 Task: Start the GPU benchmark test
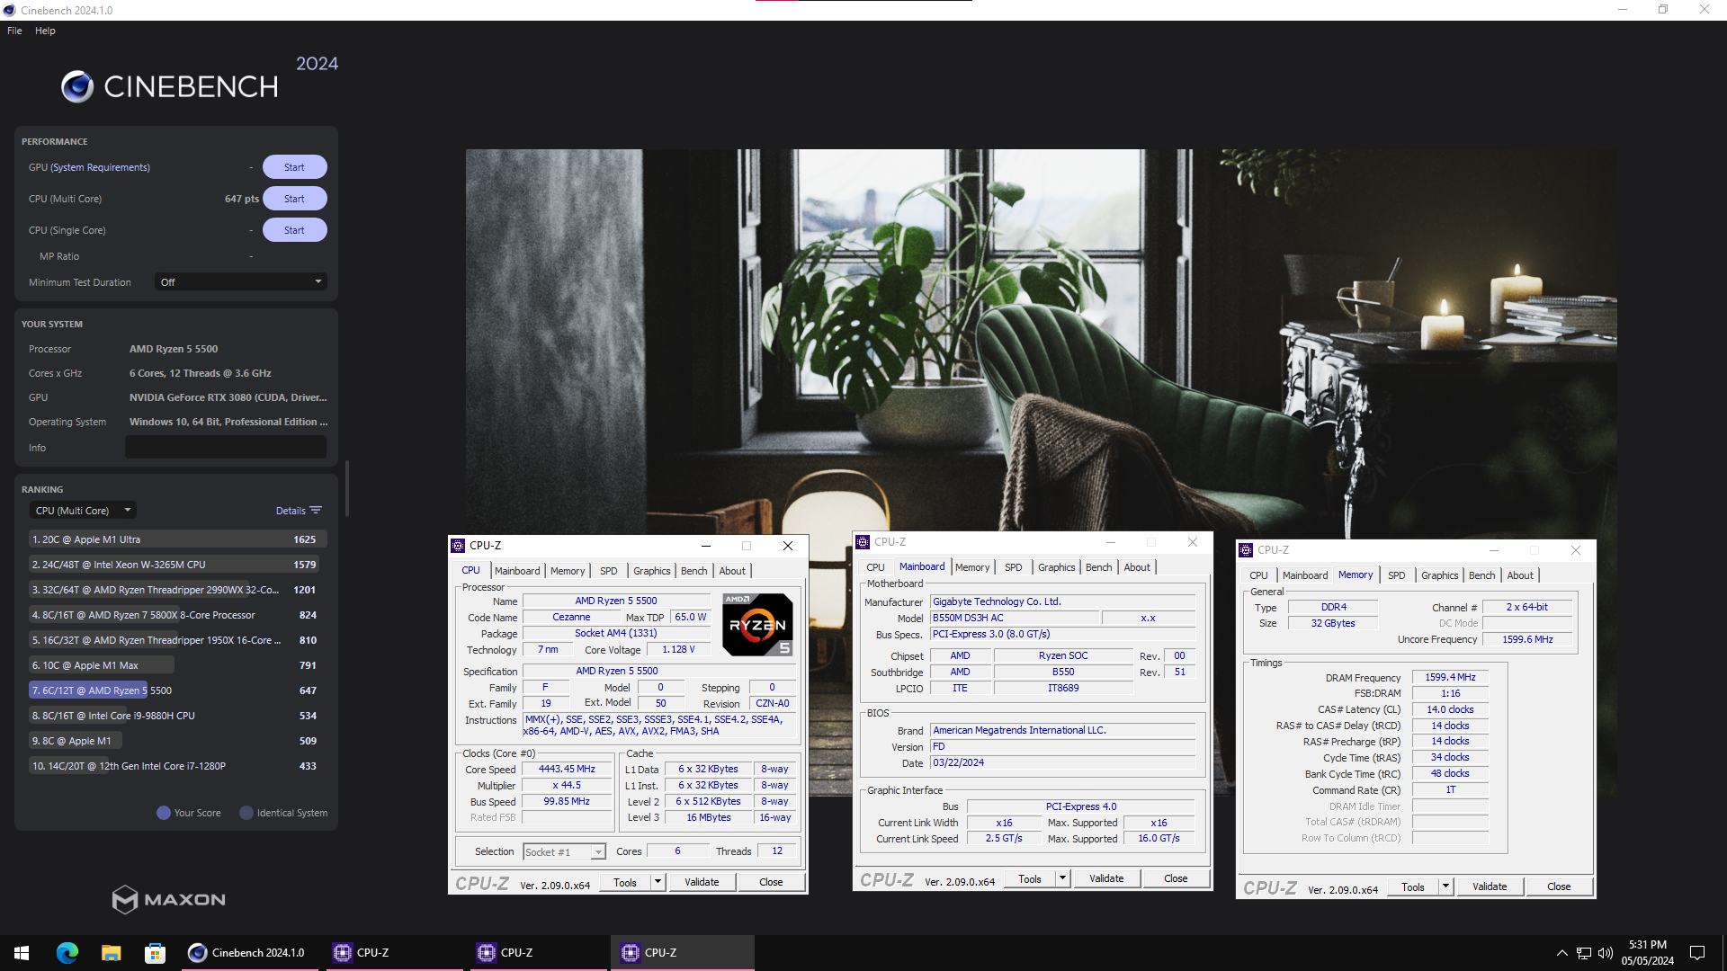point(294,167)
